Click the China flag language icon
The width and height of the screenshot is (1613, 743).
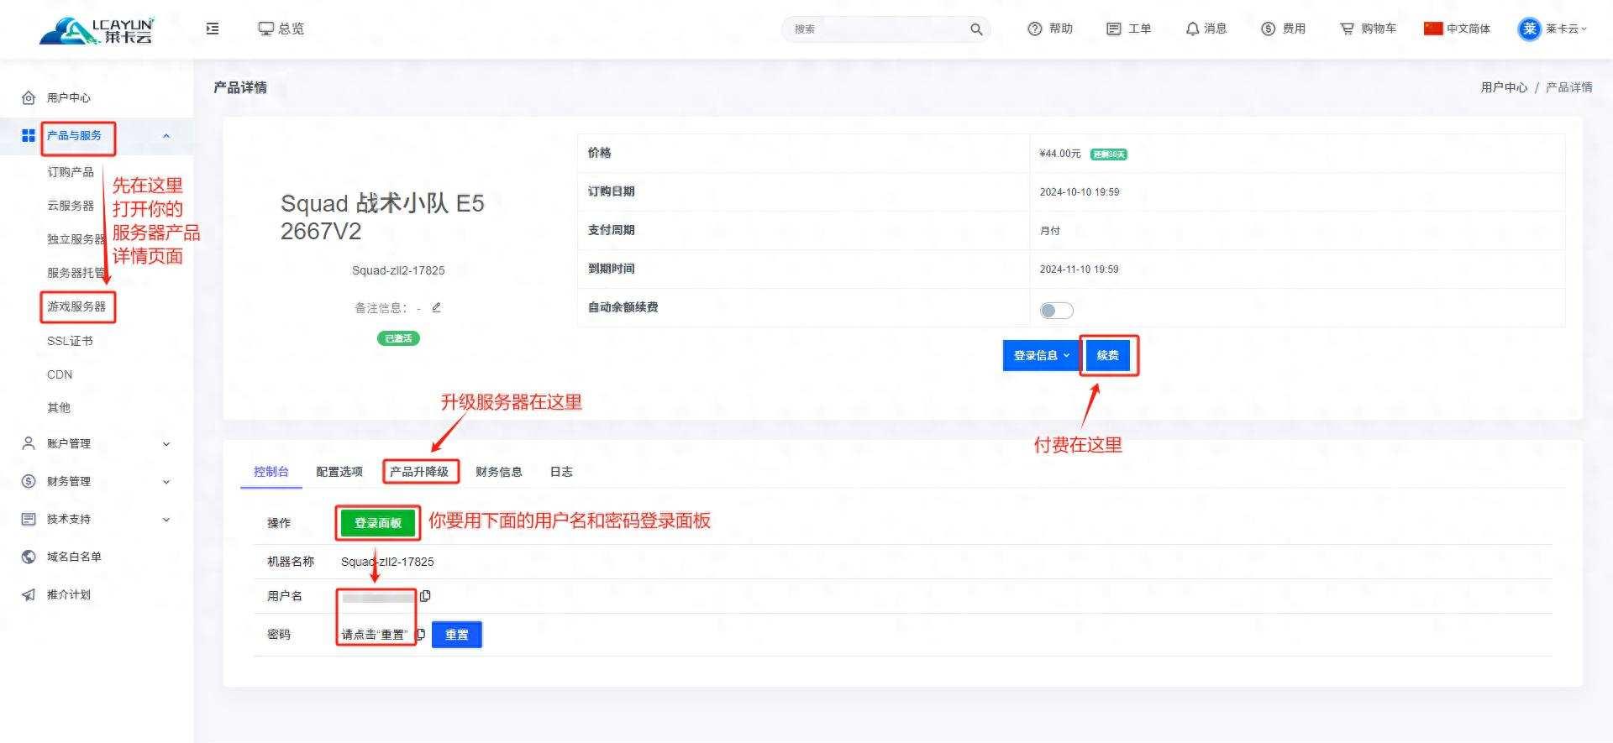pyautogui.click(x=1433, y=29)
